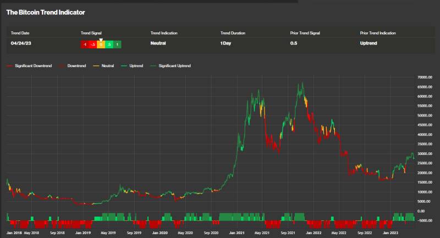Click the Trend Indication value Neutral
Screen dimensions: 440x238
tap(158, 43)
